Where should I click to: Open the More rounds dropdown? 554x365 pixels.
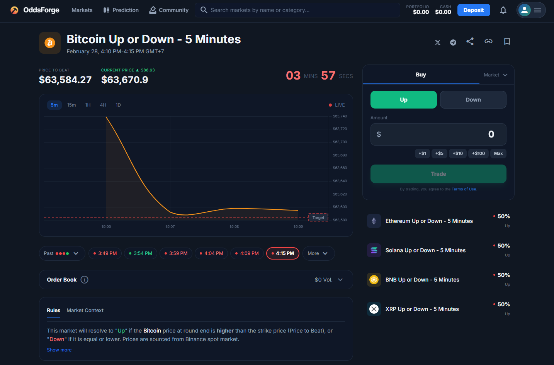318,253
